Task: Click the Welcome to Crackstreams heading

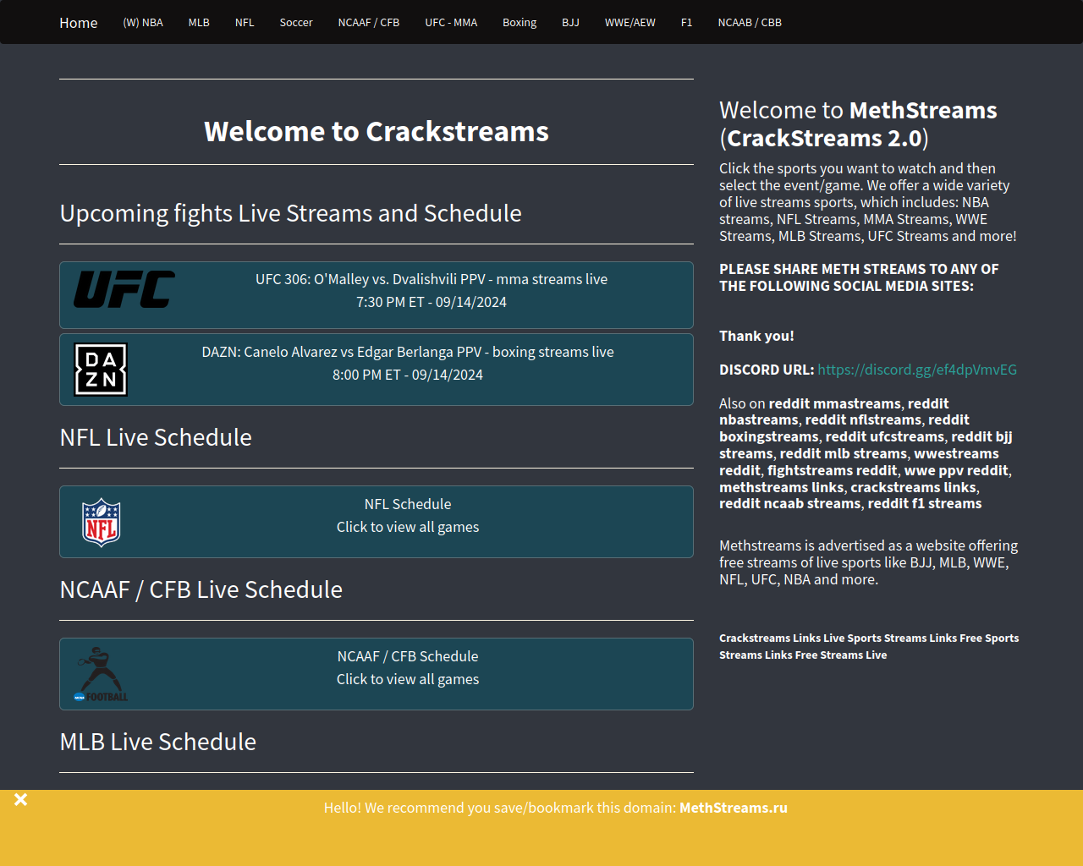Action: point(377,131)
